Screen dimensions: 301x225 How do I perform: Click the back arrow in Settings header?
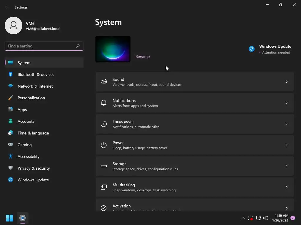point(7,7)
